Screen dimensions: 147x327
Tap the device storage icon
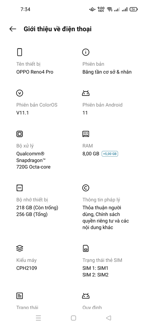pyautogui.click(x=20, y=188)
